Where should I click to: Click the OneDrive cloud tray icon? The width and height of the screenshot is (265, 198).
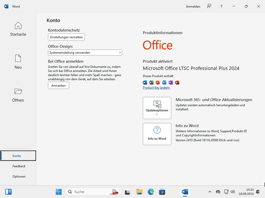(218, 192)
